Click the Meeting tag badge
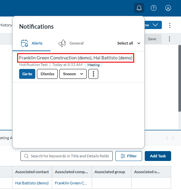 tap(94, 65)
